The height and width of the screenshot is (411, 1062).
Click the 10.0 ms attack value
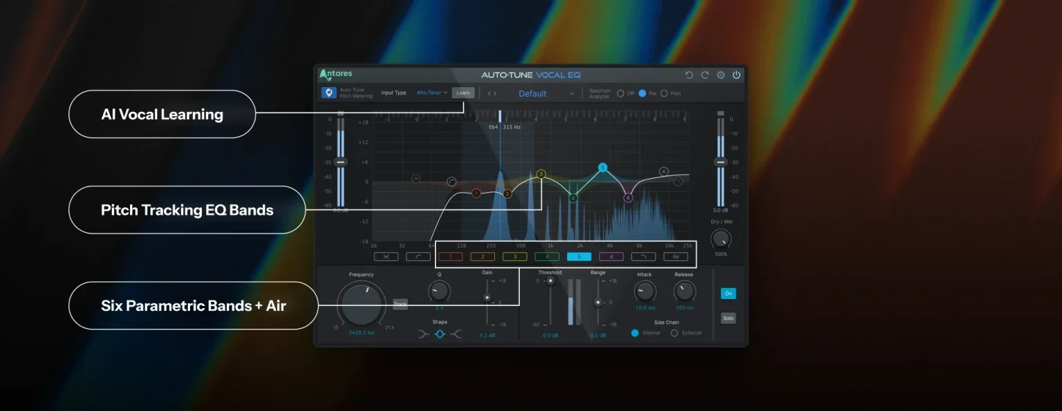[645, 307]
